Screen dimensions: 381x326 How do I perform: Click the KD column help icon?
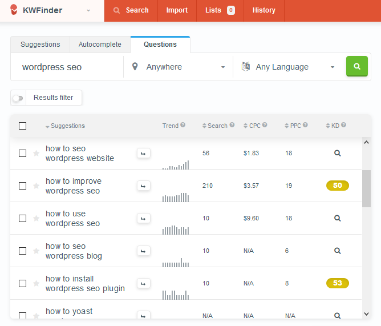click(x=343, y=125)
